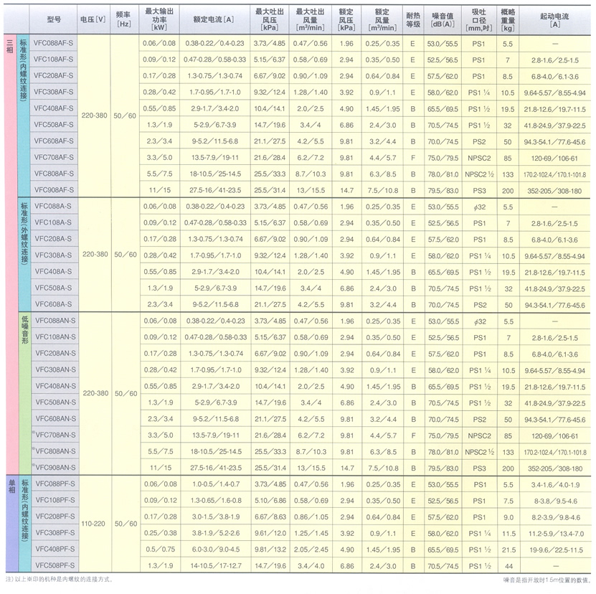The image size is (596, 594).
Task: Select model cell VFC608AF-S
Action: pyautogui.click(x=54, y=141)
